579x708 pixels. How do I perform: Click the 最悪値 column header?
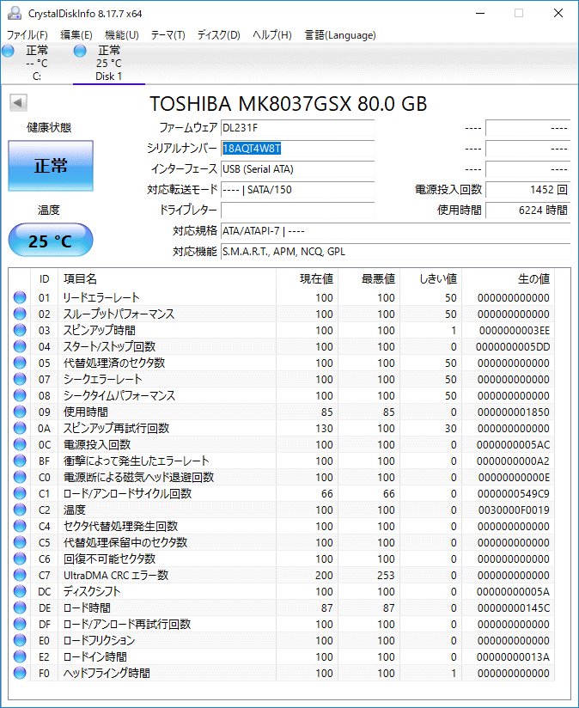[x=369, y=279]
